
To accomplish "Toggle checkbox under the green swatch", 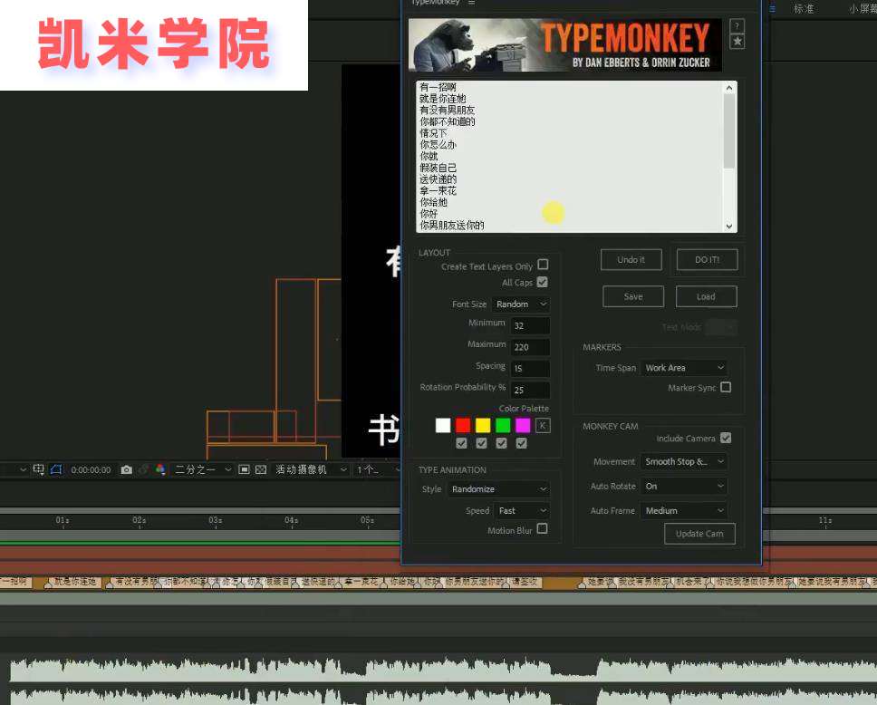I will pyautogui.click(x=502, y=443).
